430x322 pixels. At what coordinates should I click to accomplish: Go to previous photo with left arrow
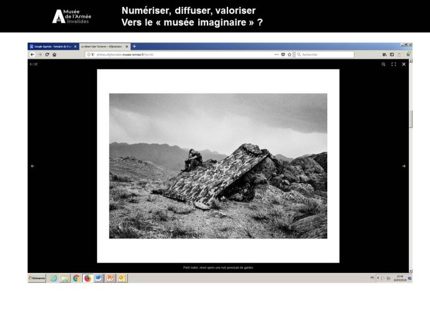(32, 166)
